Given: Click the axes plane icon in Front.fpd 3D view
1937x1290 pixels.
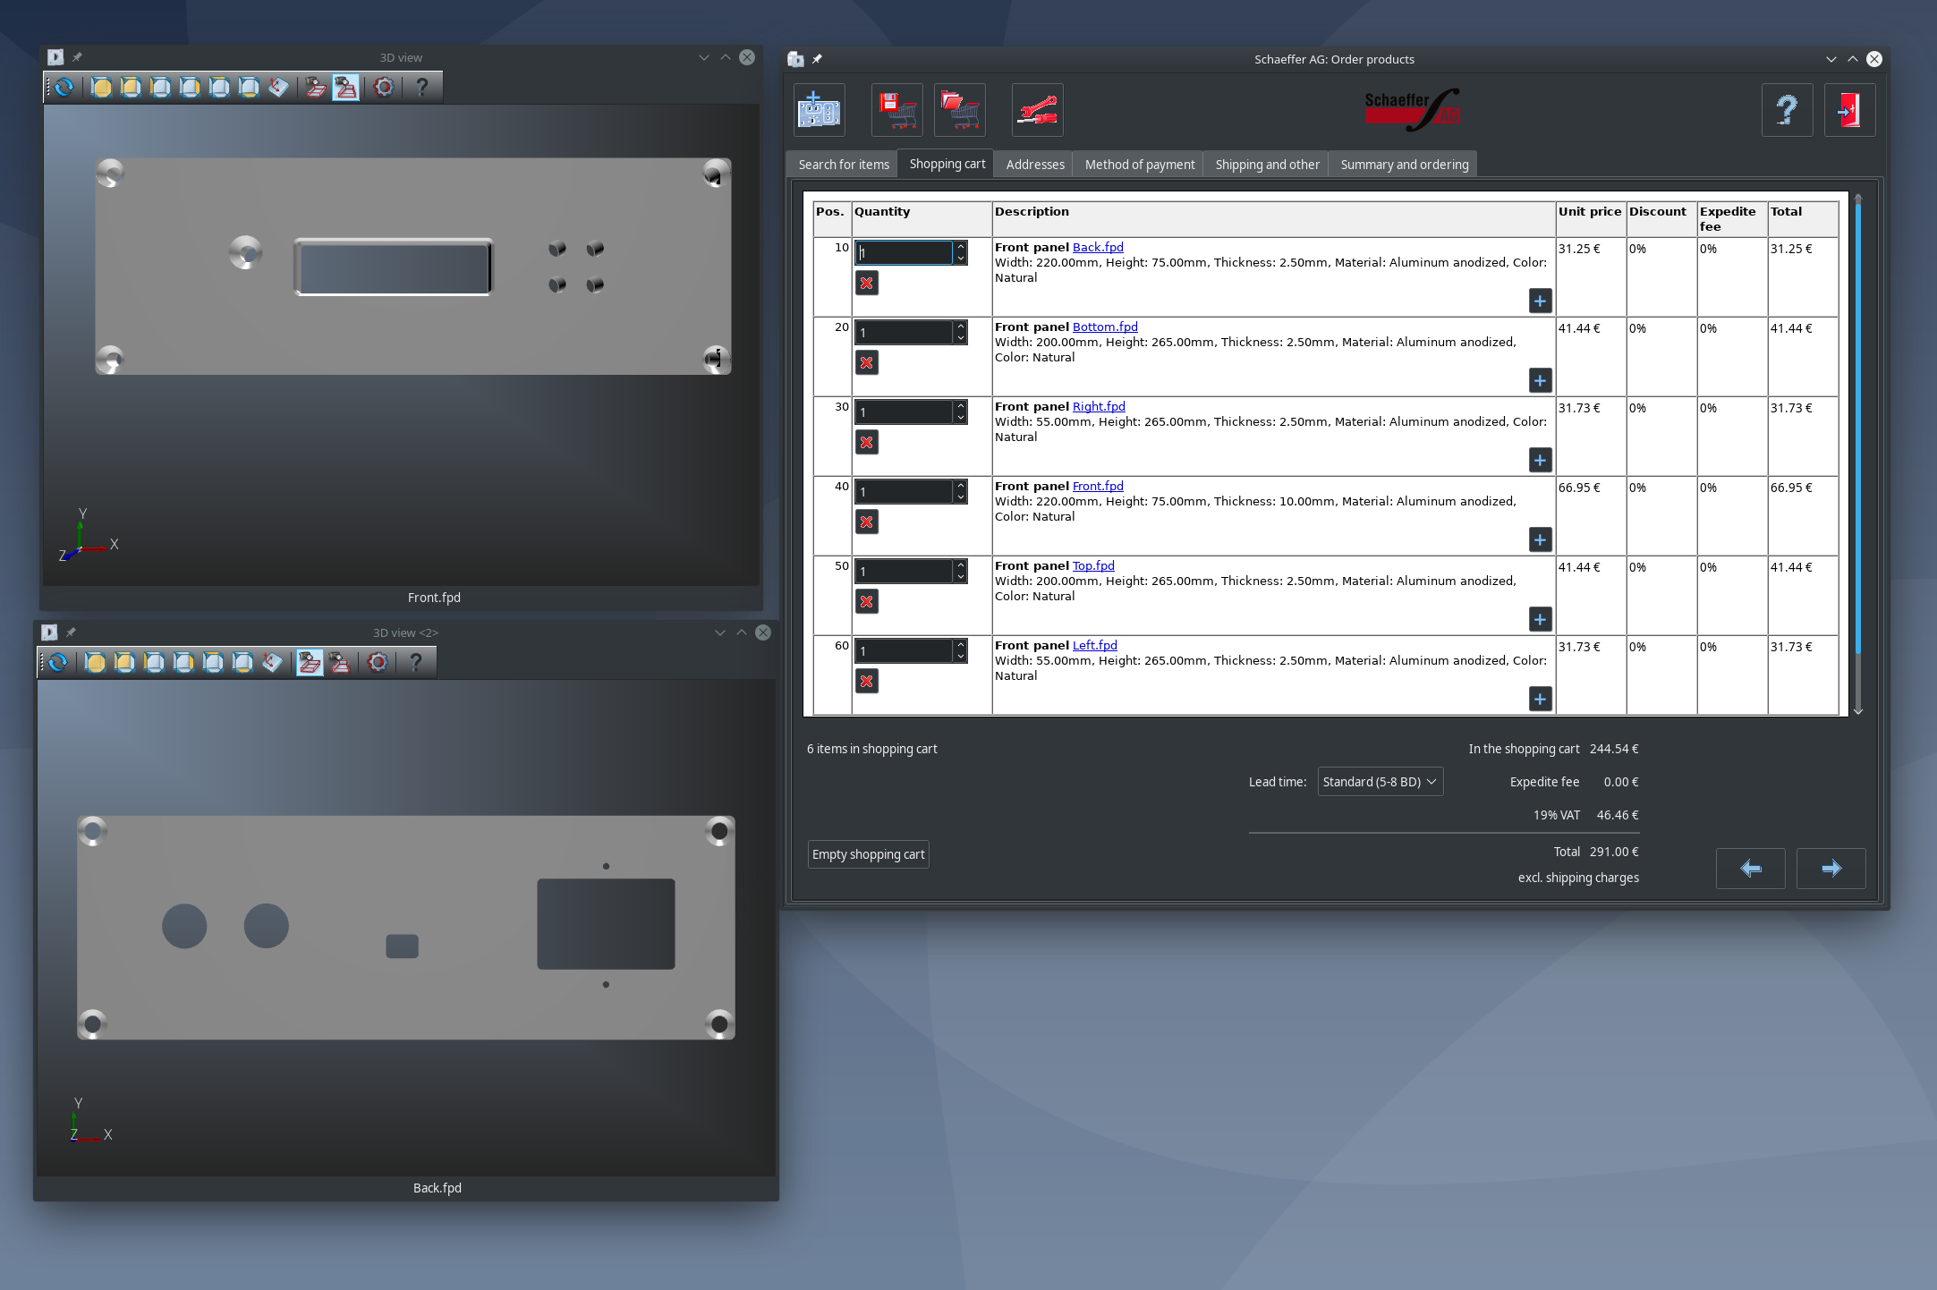Looking at the screenshot, I should tap(278, 87).
